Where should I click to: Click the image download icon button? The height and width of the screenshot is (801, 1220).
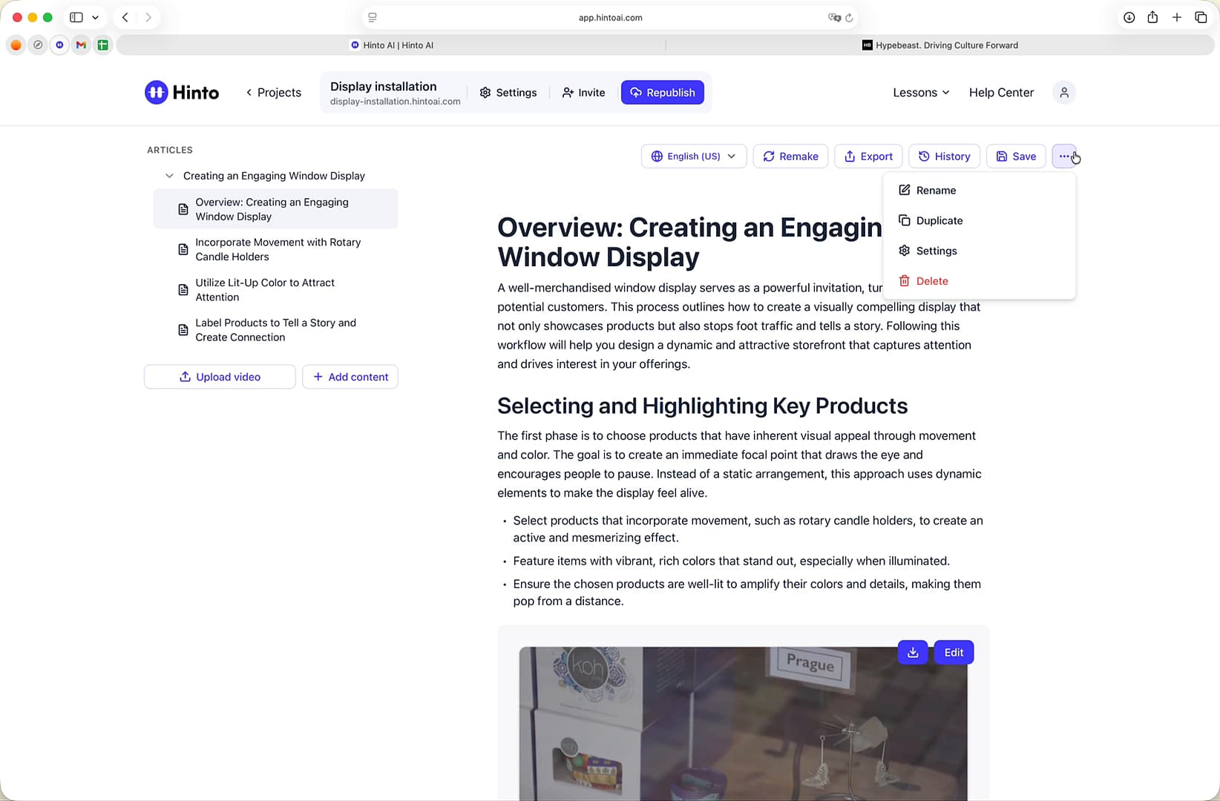(x=913, y=653)
